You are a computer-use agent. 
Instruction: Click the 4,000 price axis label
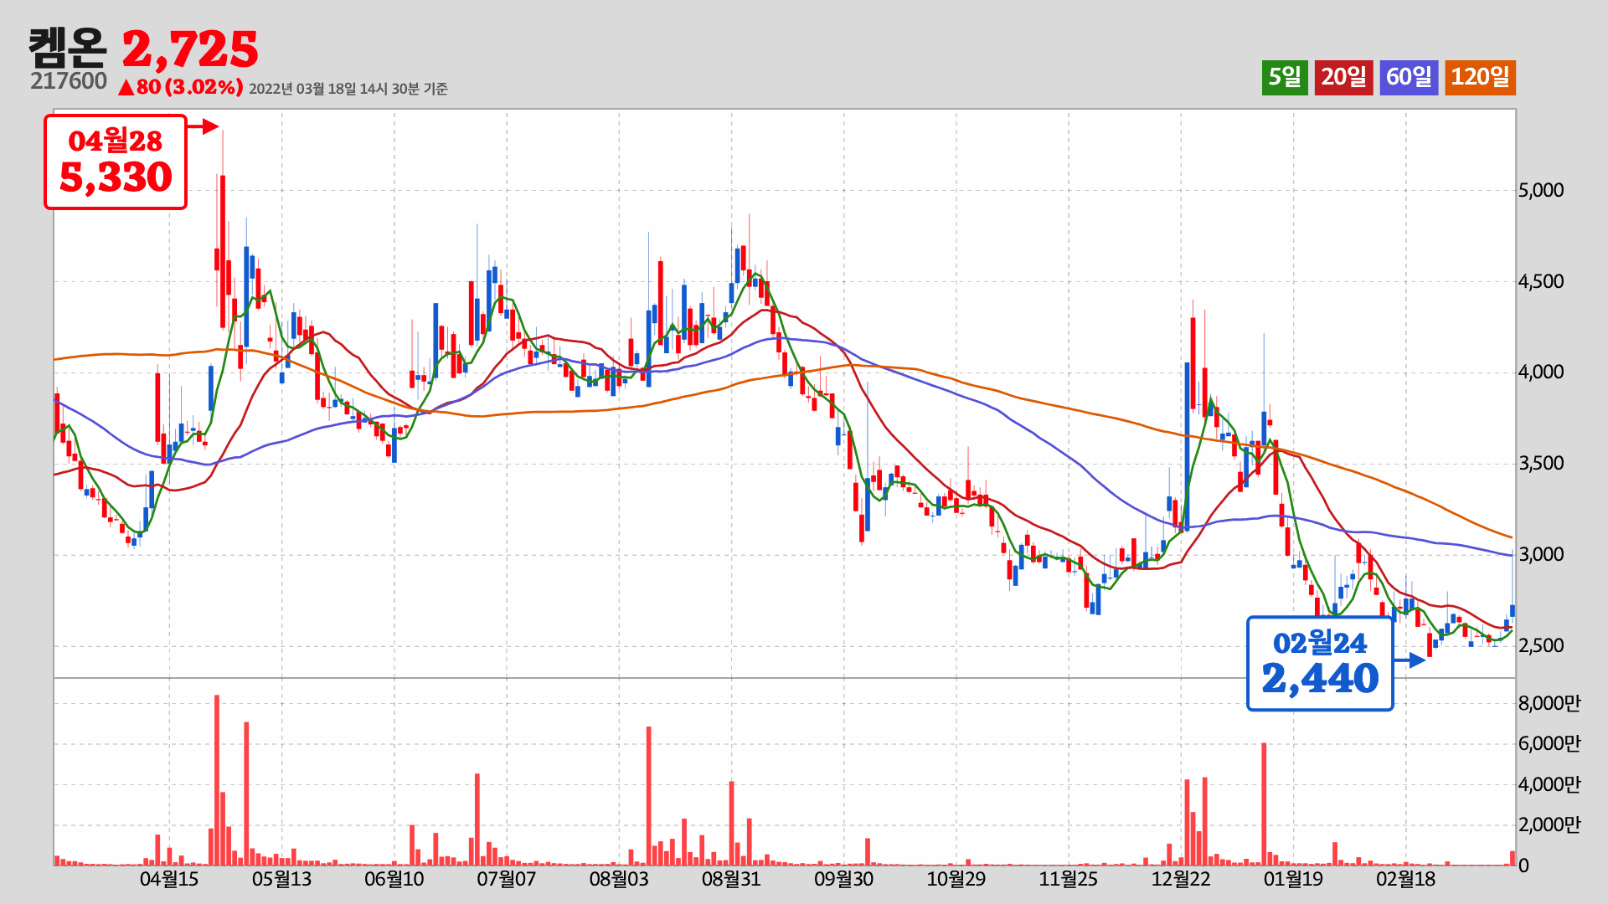click(x=1541, y=372)
